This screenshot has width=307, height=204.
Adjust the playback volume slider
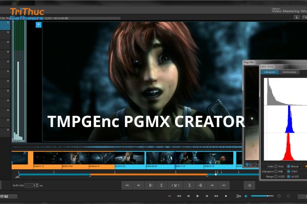[262, 196]
